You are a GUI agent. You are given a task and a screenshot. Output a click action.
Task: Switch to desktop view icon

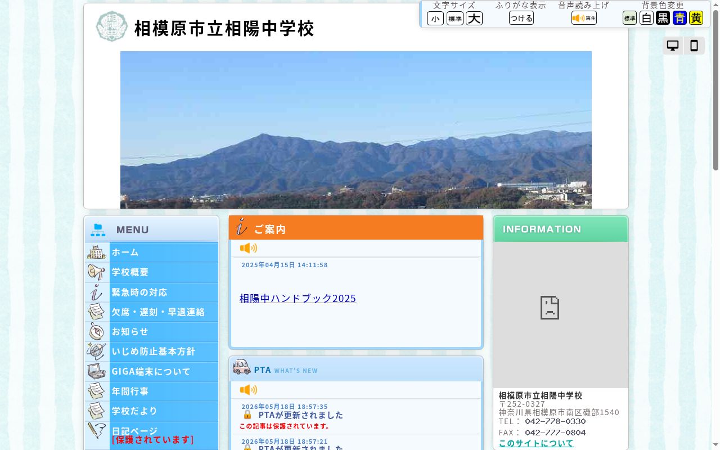673,46
